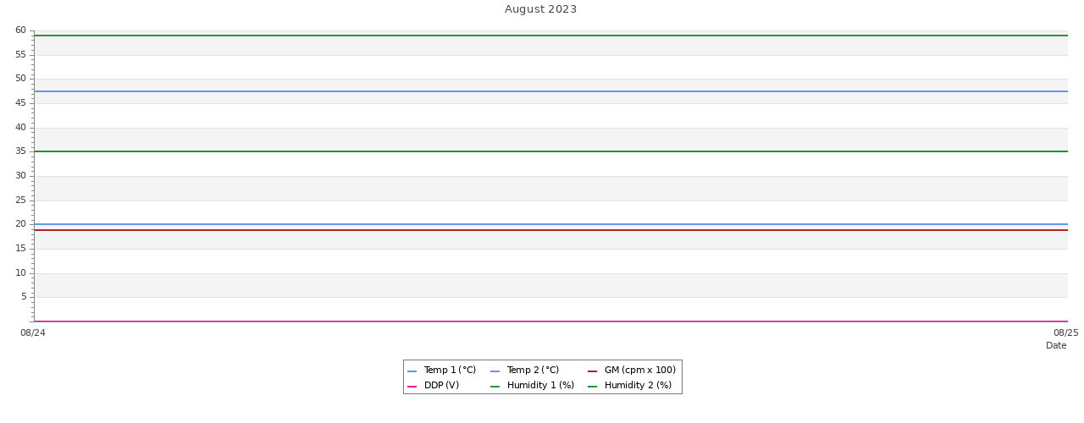
Task: Click the green Humidity 1 legend marker
Action: (495, 387)
